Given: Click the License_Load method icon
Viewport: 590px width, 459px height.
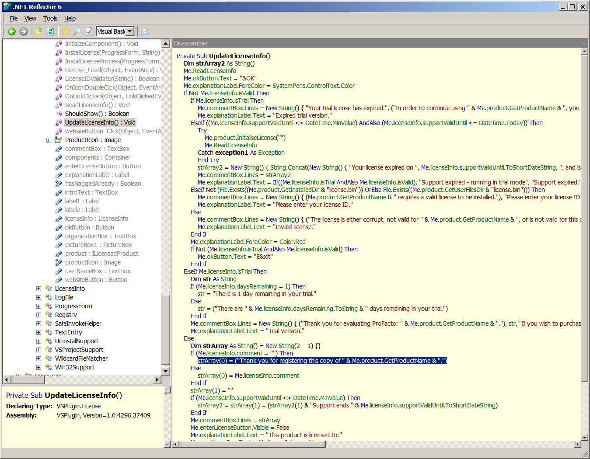Looking at the screenshot, I should [x=59, y=70].
